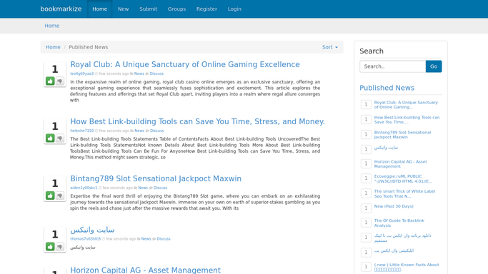This screenshot has width=488, height=274.
Task: Open the Submit page in navbar
Action: click(x=148, y=9)
